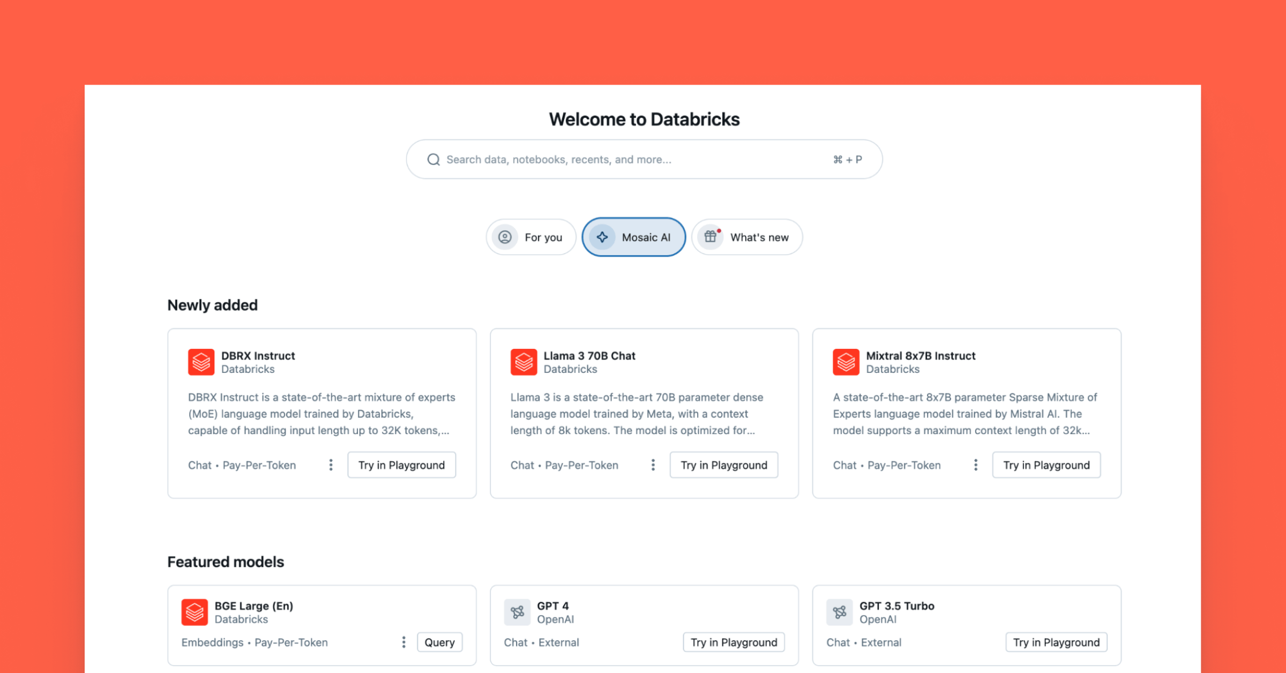
Task: Try GPT 4 in Playground
Action: point(734,642)
